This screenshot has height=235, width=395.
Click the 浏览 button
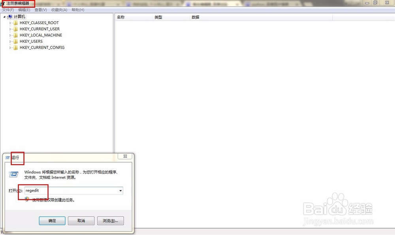(110, 220)
